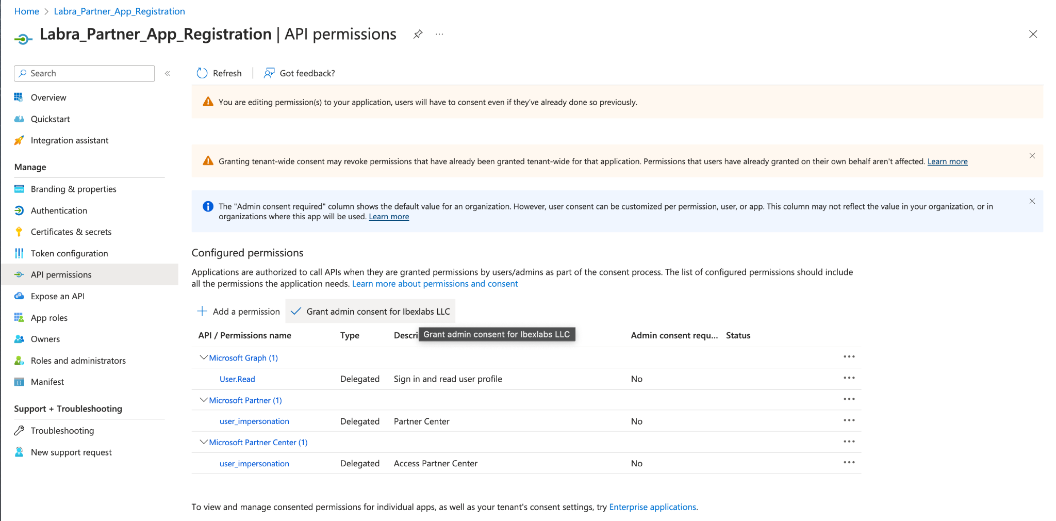Click the Status column header
The height and width of the screenshot is (521, 1056).
pyautogui.click(x=738, y=335)
